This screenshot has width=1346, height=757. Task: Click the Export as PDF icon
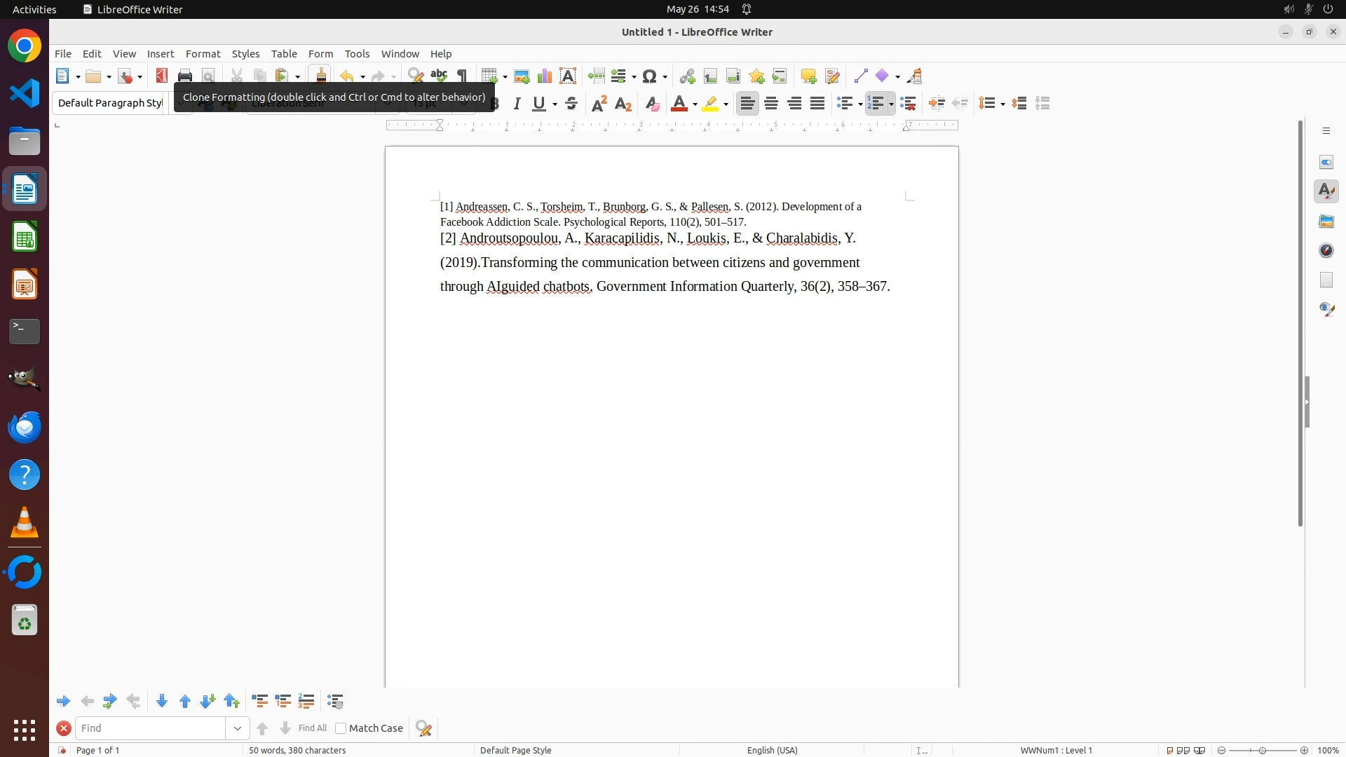[162, 76]
